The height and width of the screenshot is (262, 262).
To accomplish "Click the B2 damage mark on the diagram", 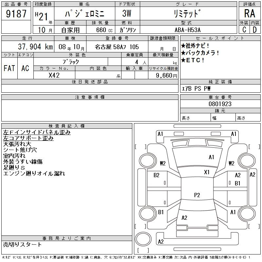I will pos(157,175).
